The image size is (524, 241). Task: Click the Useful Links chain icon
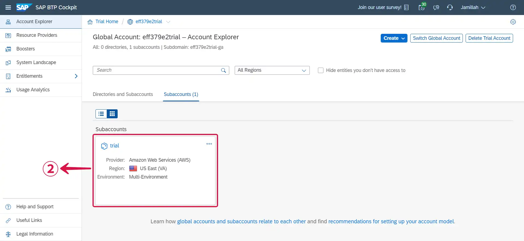(8, 221)
